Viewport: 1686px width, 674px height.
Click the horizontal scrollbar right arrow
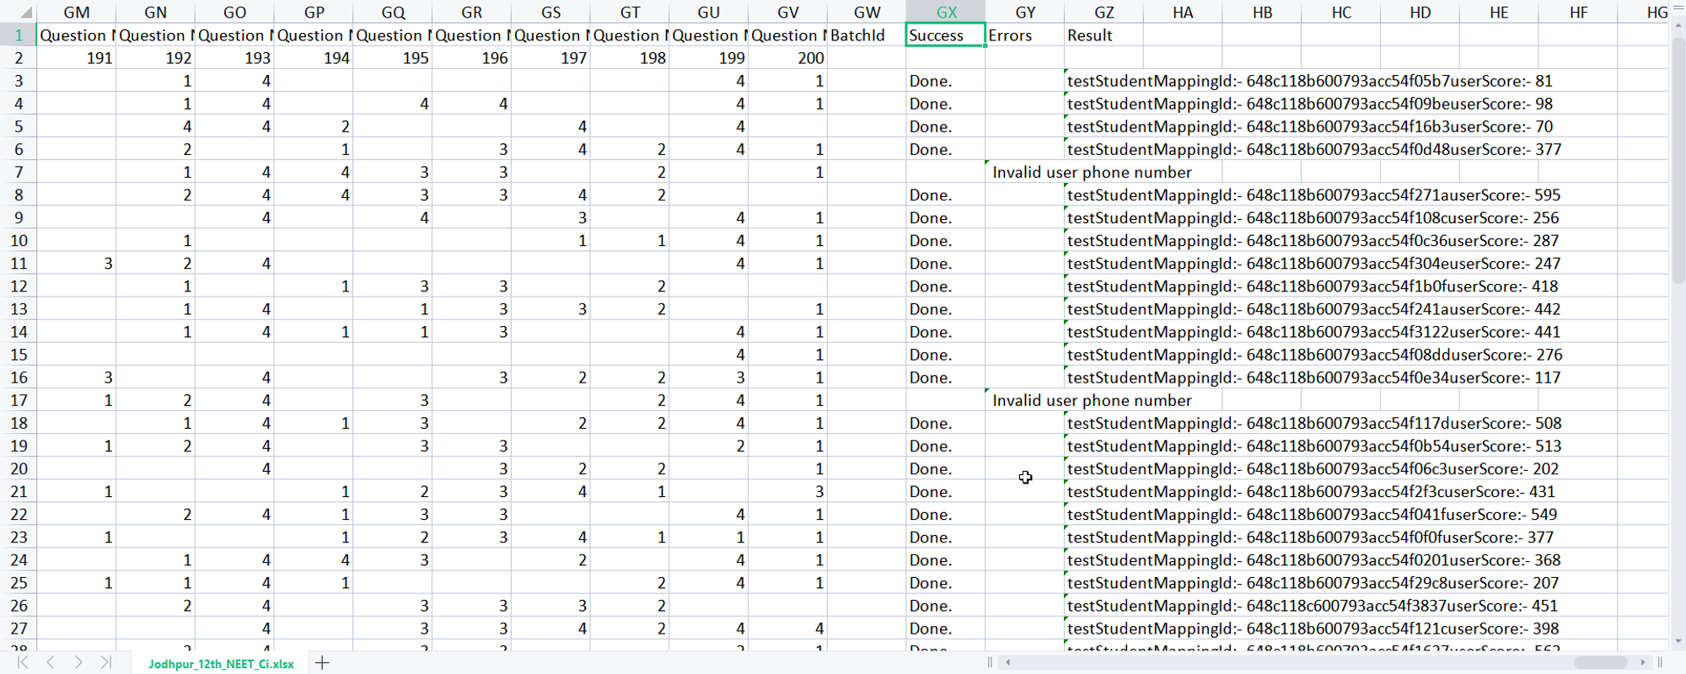[1643, 662]
